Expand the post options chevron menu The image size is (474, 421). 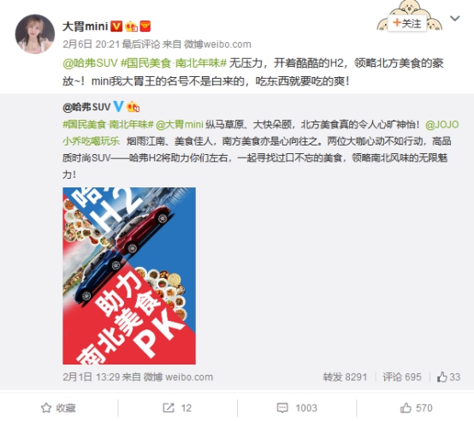[454, 19]
